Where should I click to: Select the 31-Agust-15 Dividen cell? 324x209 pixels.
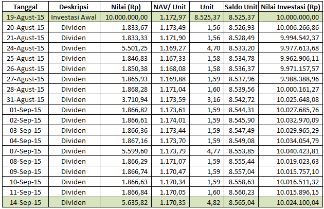74,99
